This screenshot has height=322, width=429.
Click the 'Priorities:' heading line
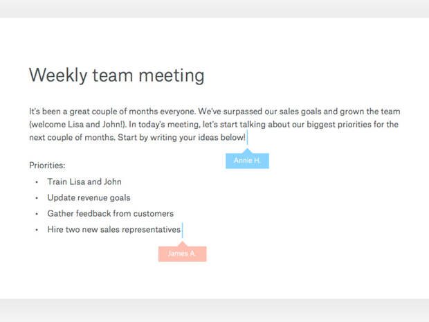[47, 166]
